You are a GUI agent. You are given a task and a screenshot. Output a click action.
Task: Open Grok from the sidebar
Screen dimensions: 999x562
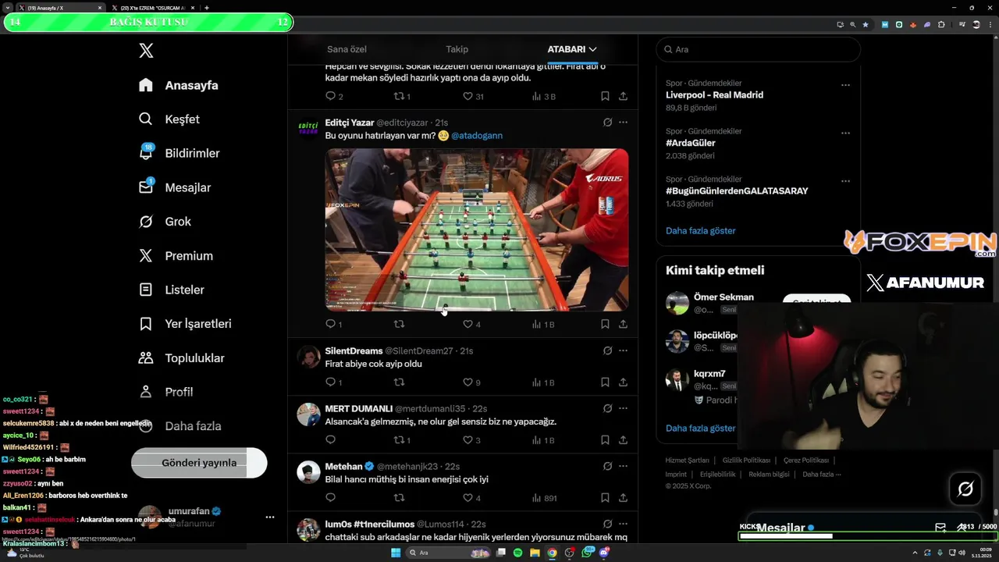point(165,222)
